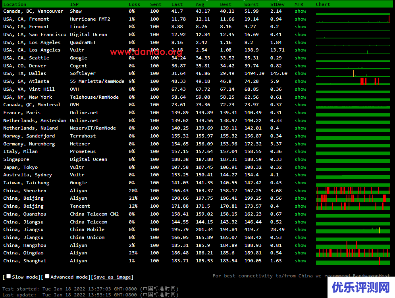The width and height of the screenshot is (395, 298).
Task: Show MTR for Nuremberg Hetzner row
Action: coord(301,143)
